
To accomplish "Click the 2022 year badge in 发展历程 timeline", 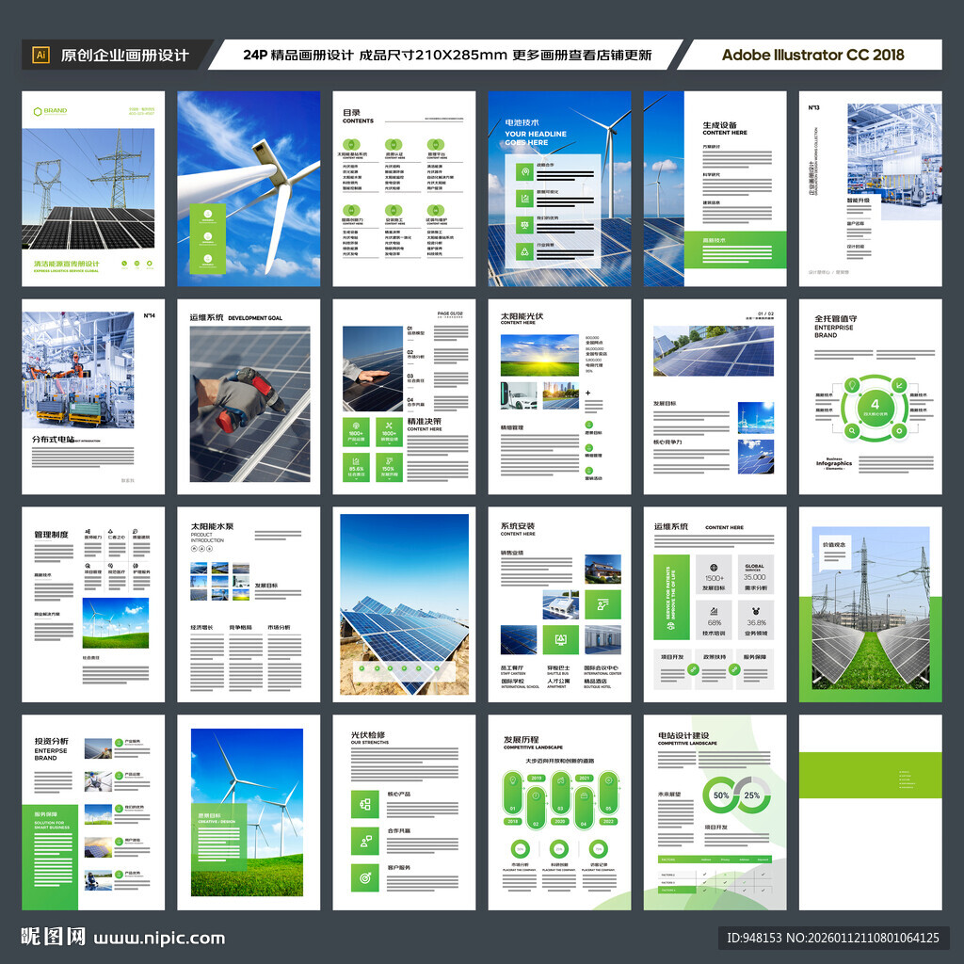I will pyautogui.click(x=609, y=821).
